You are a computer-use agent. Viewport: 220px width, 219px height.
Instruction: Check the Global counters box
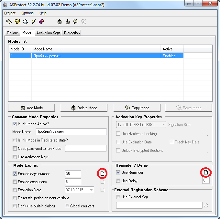click(67, 206)
